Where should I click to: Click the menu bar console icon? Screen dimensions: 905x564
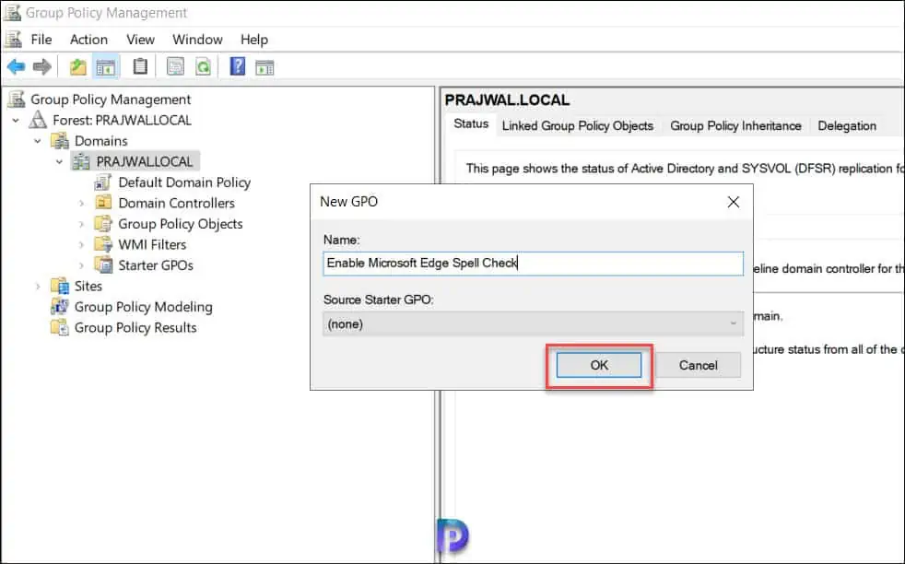(x=13, y=40)
